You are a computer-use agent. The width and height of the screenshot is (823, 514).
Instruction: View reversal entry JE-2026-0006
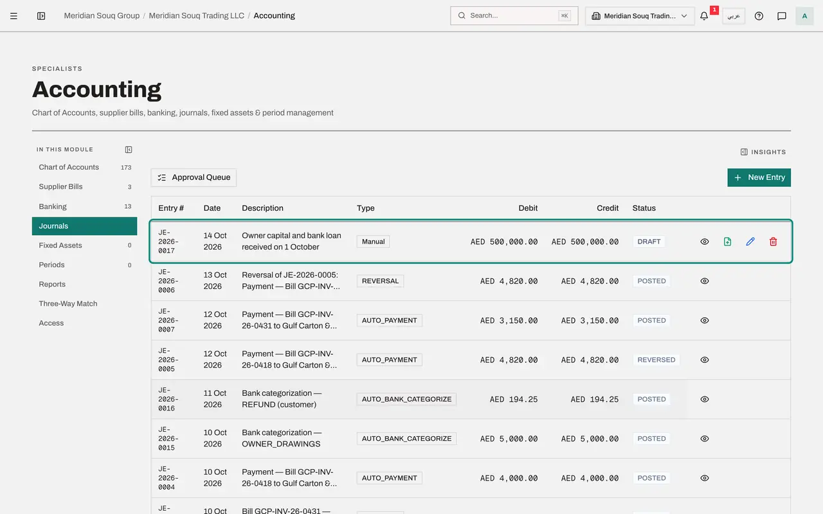click(705, 281)
